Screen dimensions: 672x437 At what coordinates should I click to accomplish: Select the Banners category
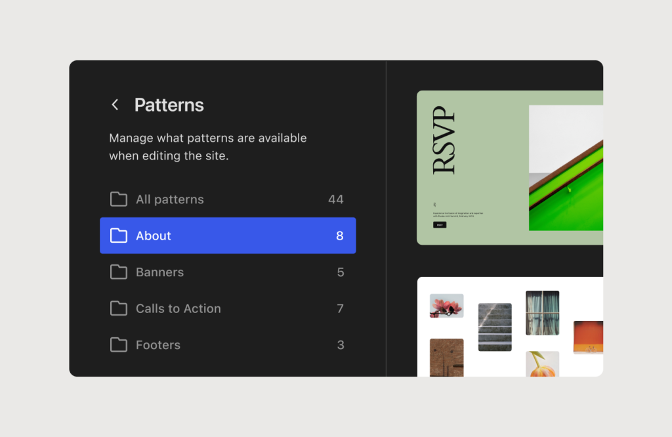click(228, 272)
